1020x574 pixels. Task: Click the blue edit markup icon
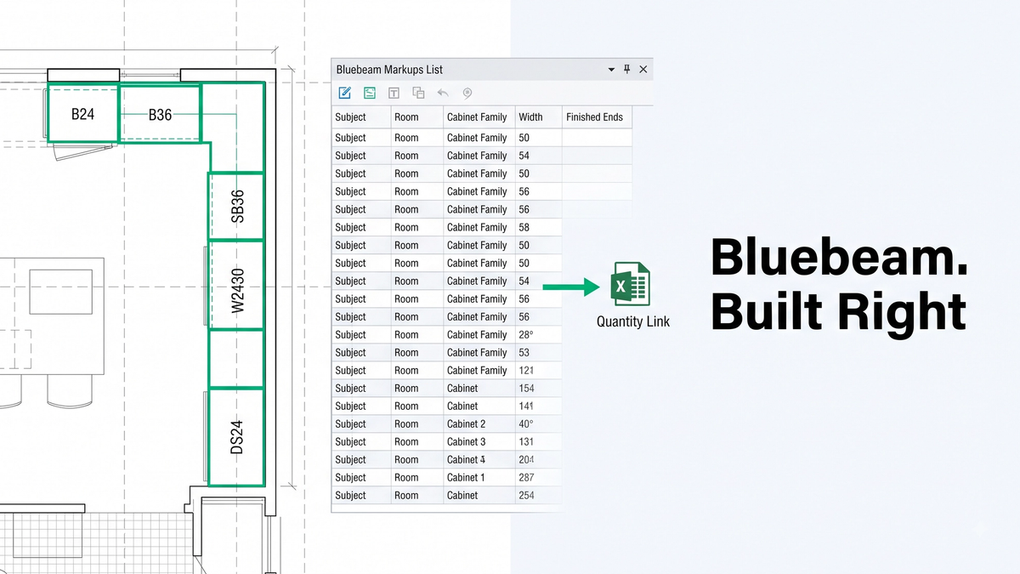point(345,94)
